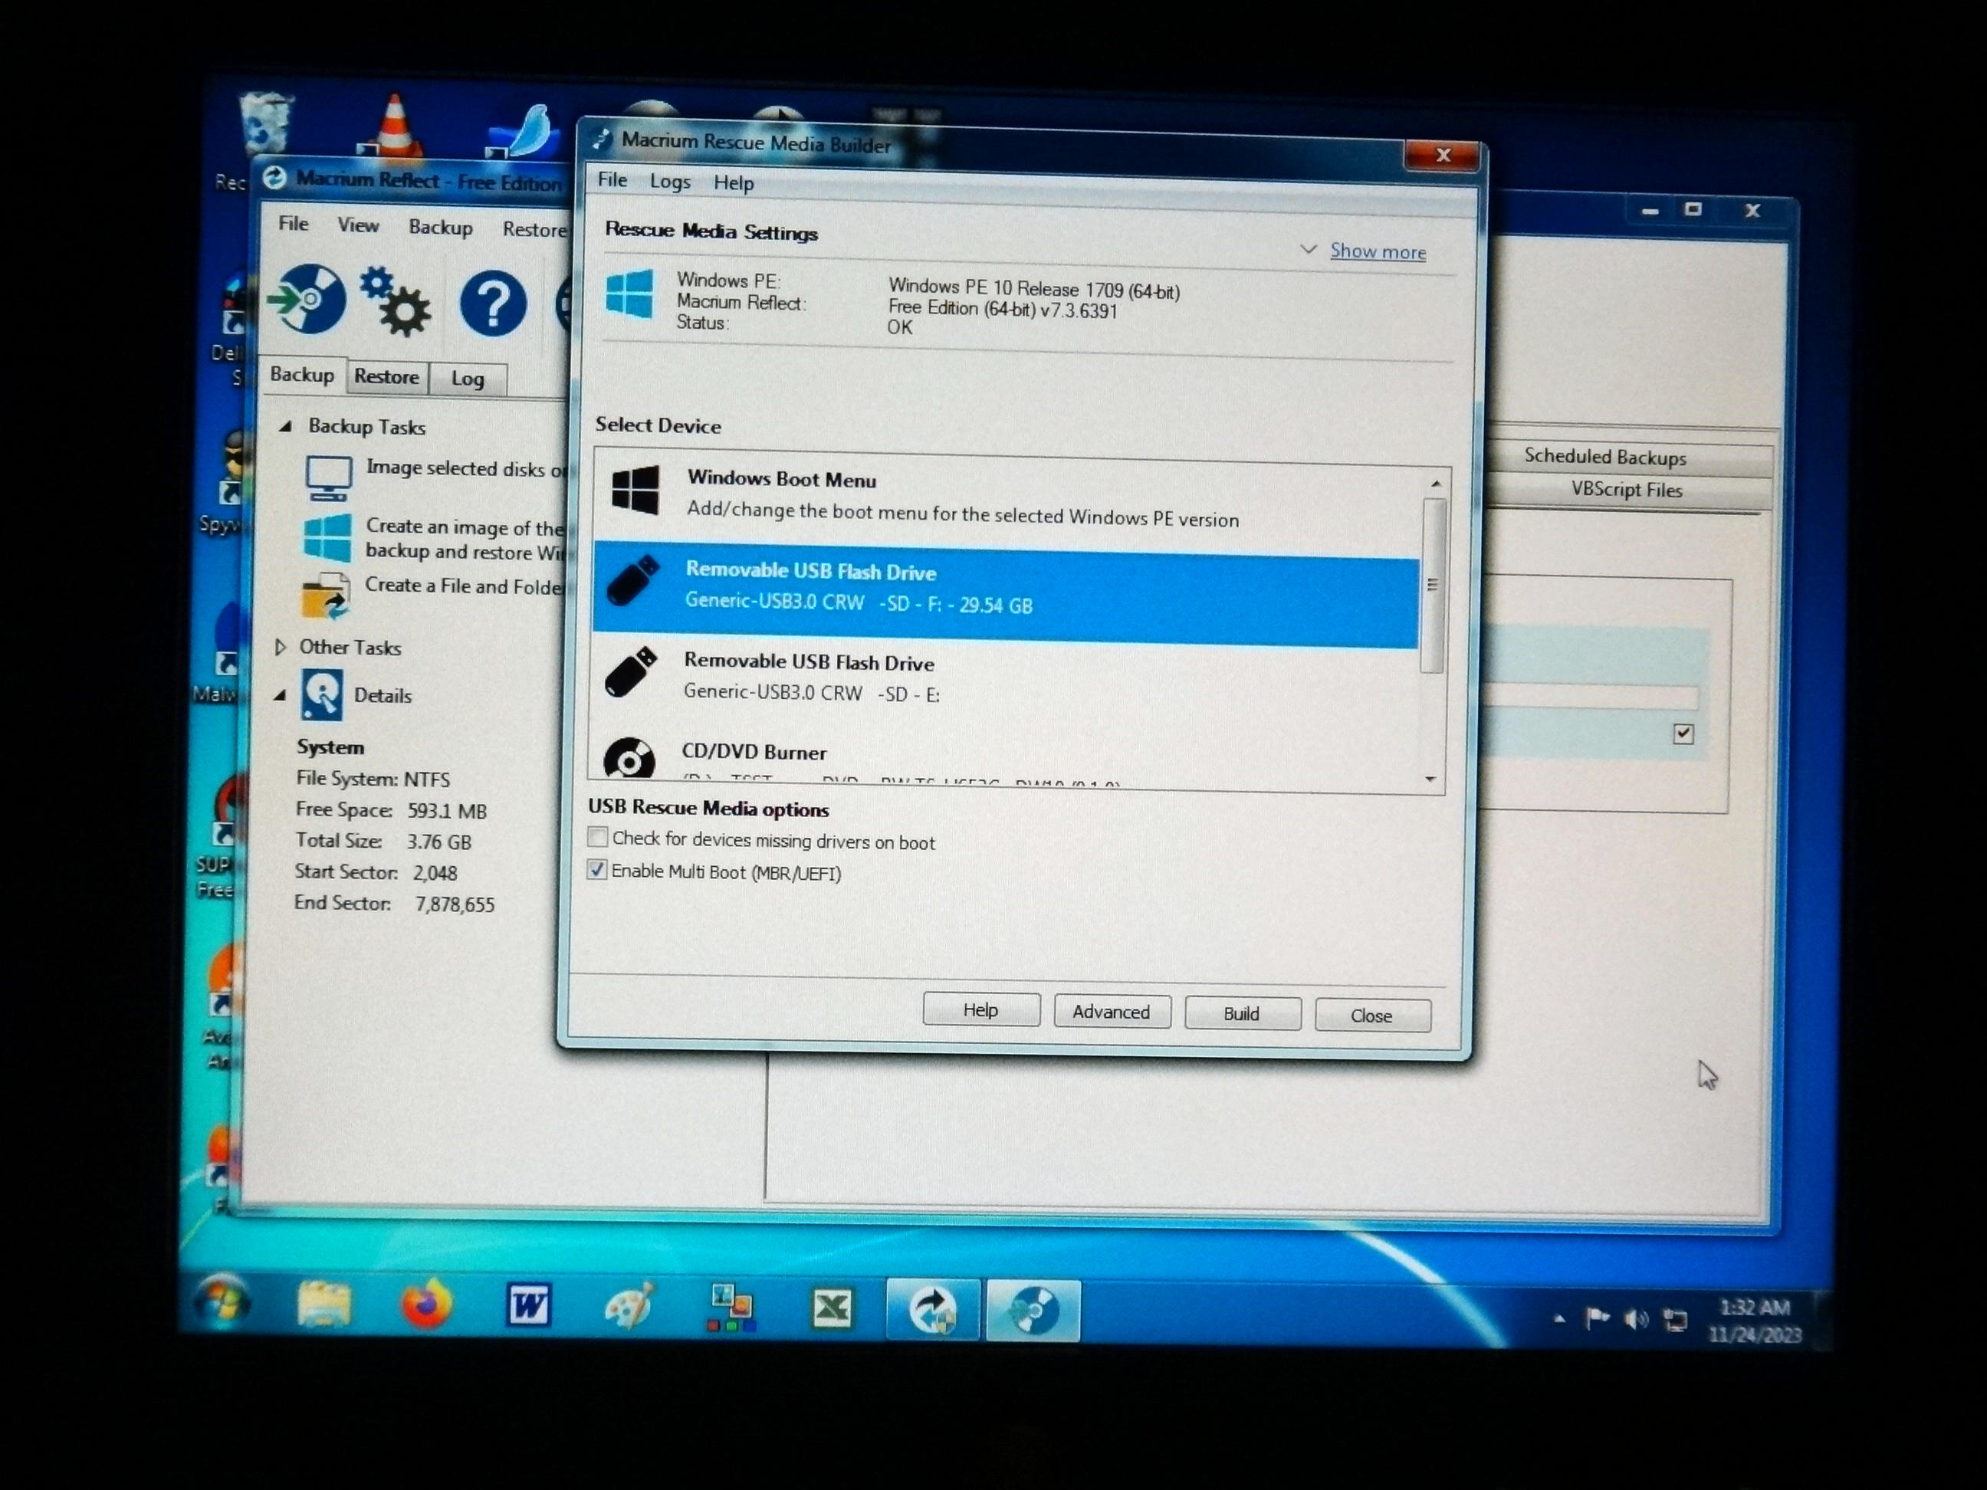
Task: Enable Check for devices missing drivers on boot
Action: coord(597,837)
